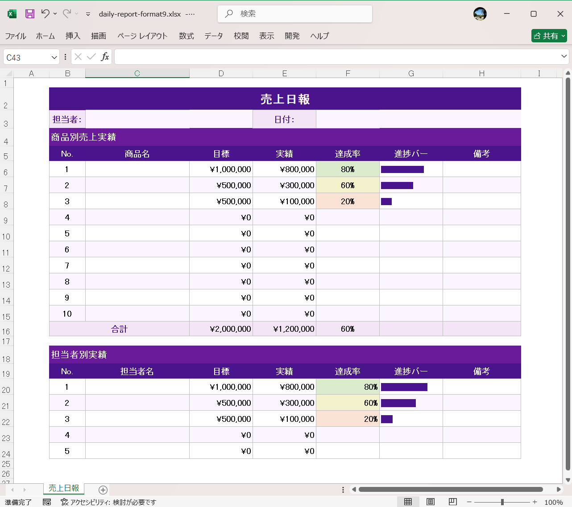Click the 80% cell in row 6
572x507 pixels.
tap(348, 169)
